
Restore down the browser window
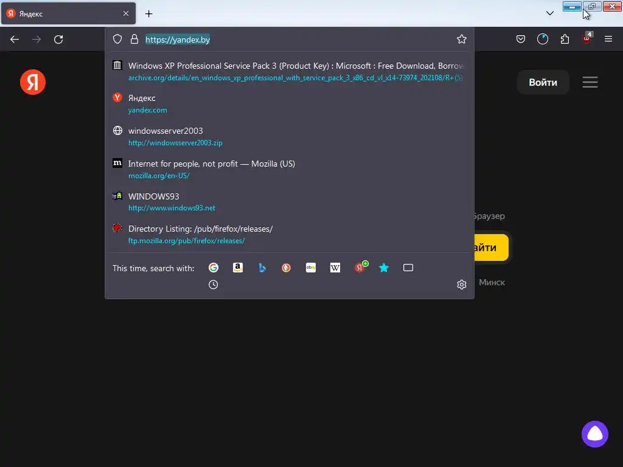(x=592, y=6)
